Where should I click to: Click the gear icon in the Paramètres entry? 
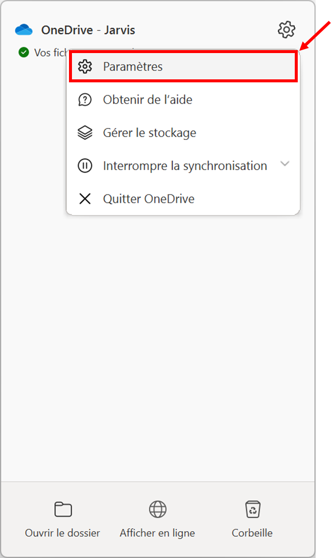coord(85,66)
